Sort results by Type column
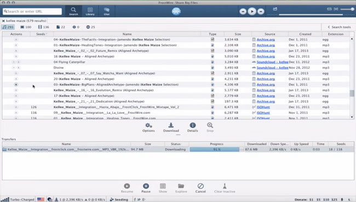 point(213,34)
